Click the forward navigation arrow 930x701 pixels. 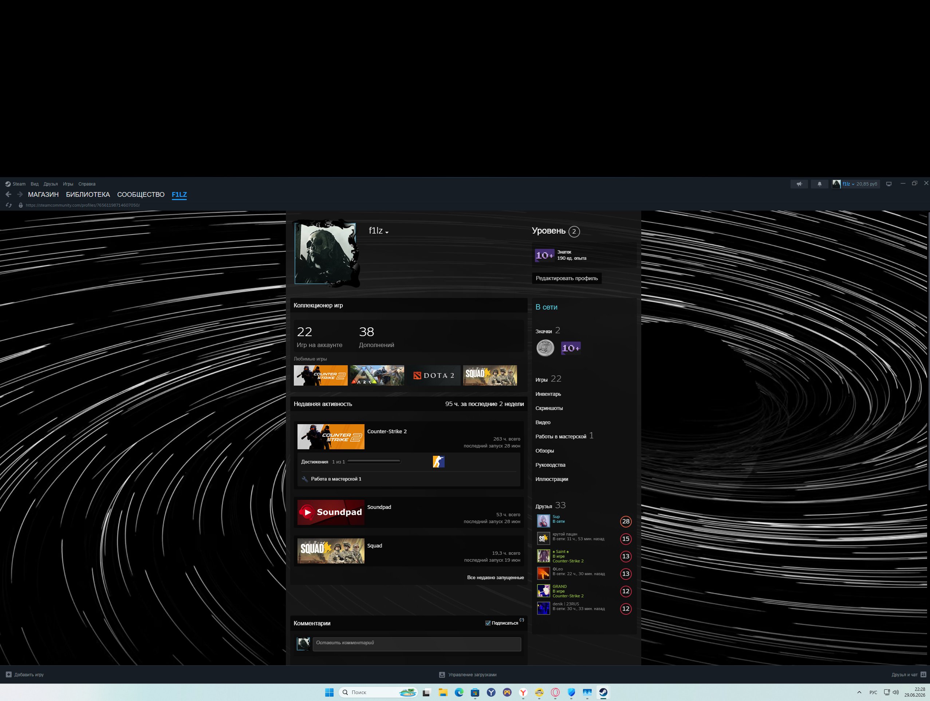coord(20,195)
